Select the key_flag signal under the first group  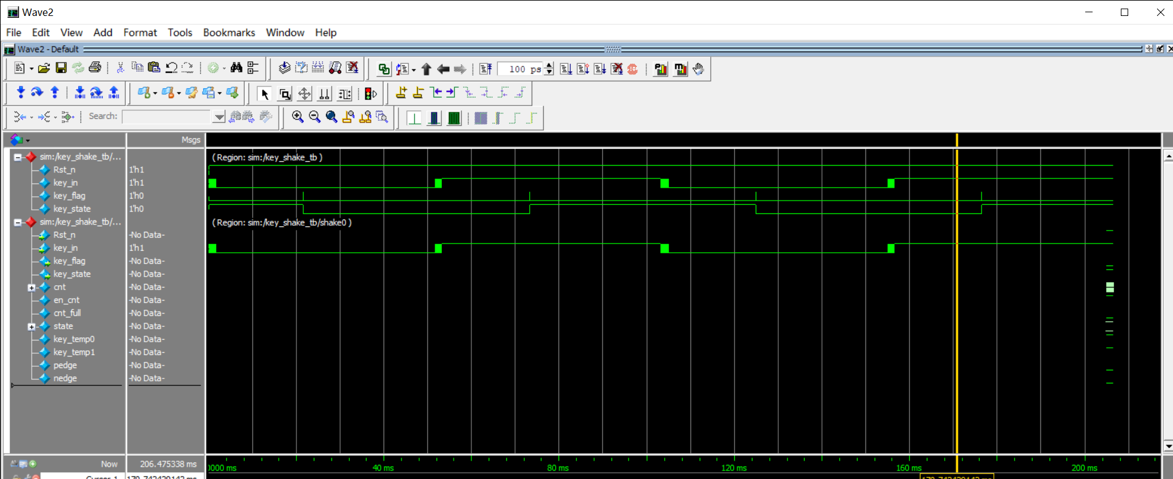pyautogui.click(x=69, y=196)
